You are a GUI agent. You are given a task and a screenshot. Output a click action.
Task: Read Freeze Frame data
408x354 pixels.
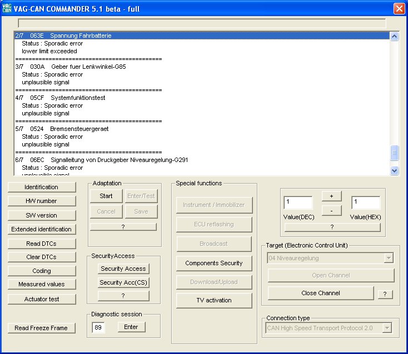coord(42,328)
